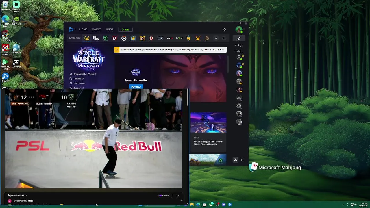Open Discord from the taskbar
Image resolution: width=370 pixels, height=208 pixels.
pos(223,205)
